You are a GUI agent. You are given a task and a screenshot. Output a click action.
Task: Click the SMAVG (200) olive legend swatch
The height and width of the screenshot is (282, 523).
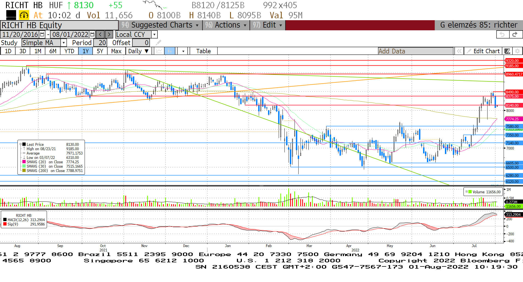tap(24, 171)
